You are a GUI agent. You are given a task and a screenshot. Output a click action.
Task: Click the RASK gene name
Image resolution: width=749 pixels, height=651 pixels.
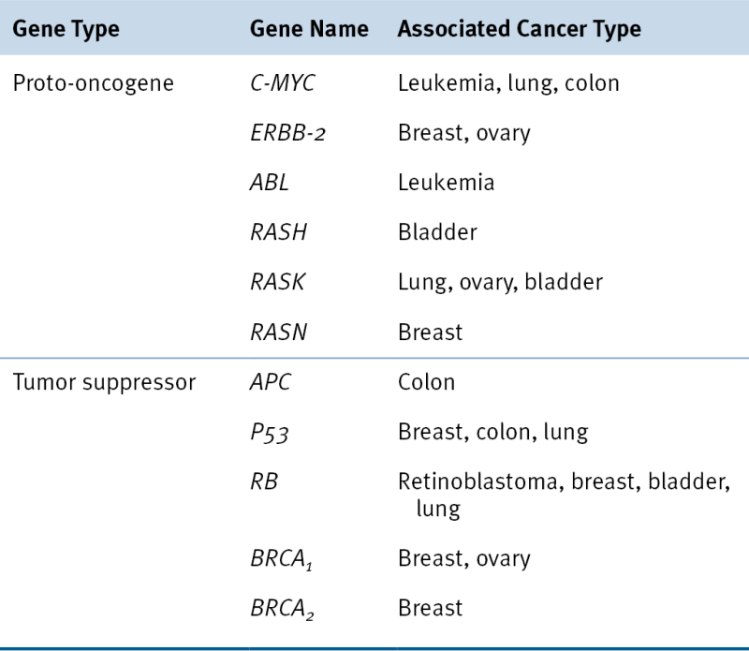(277, 282)
